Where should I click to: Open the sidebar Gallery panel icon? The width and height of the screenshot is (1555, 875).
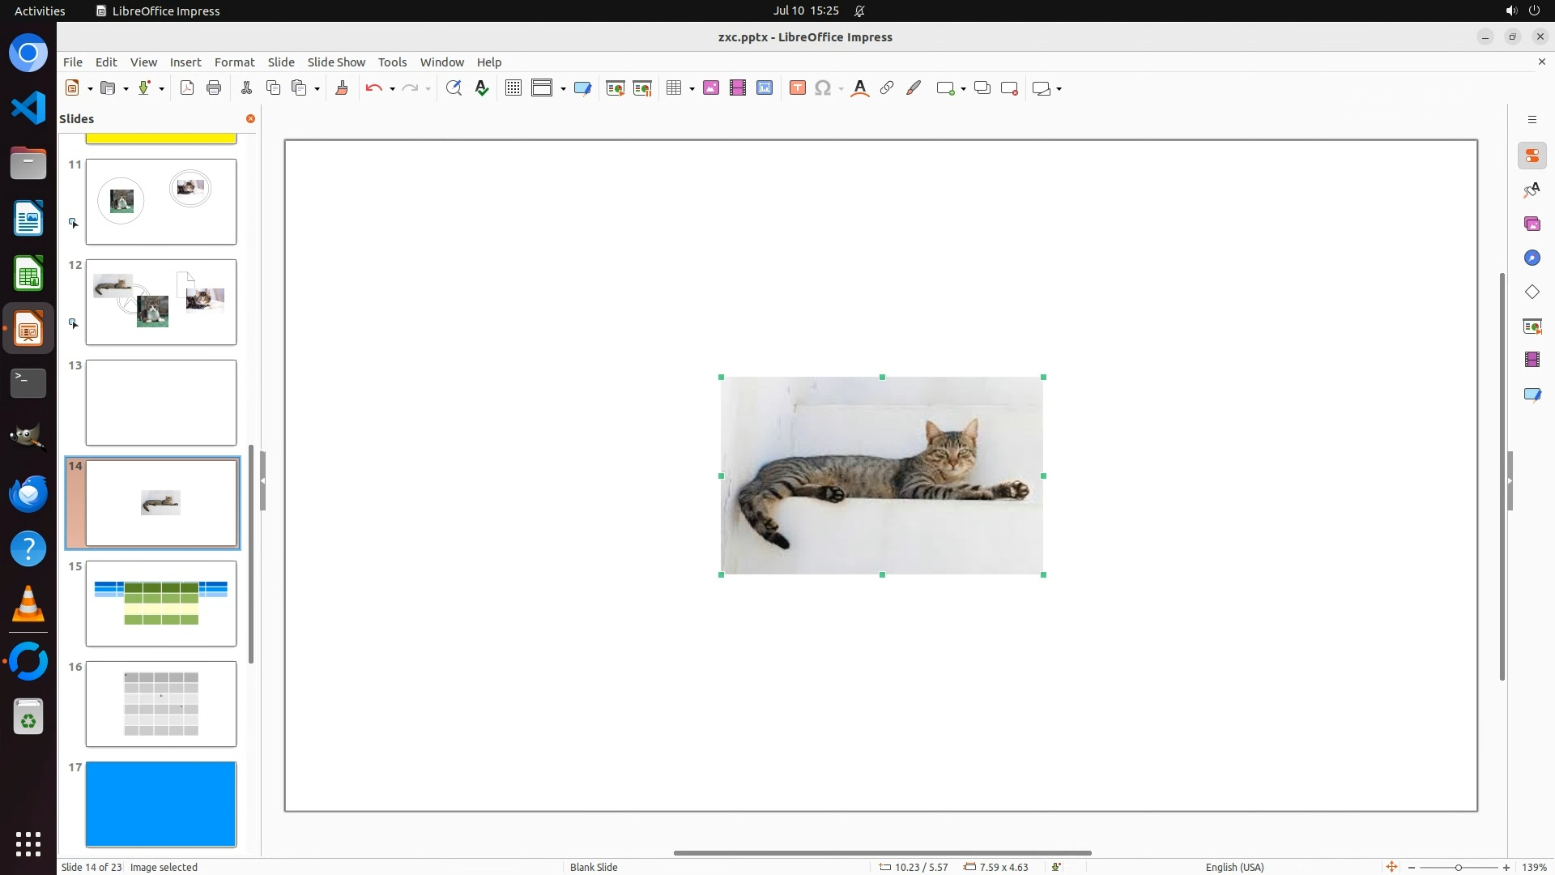coord(1532,224)
